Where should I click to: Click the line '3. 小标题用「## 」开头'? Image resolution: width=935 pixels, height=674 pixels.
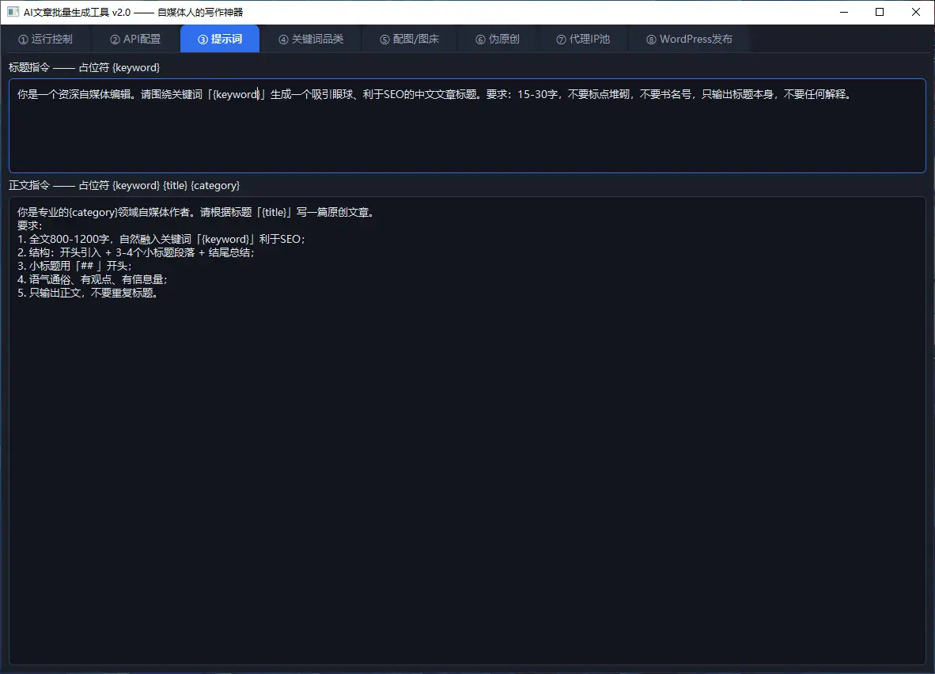click(74, 266)
